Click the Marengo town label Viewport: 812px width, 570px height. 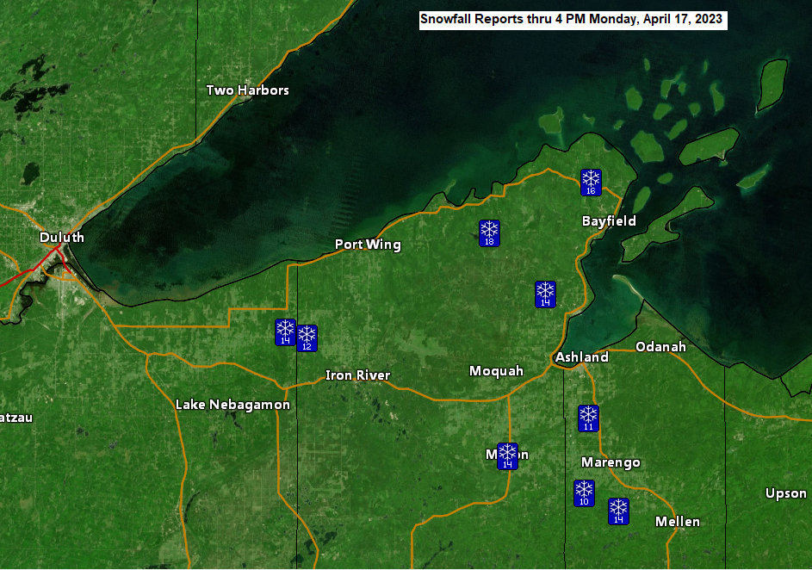[x=611, y=462]
